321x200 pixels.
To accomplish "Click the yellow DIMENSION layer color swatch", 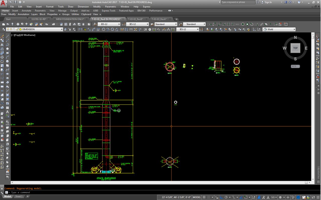I will coord(20,29).
